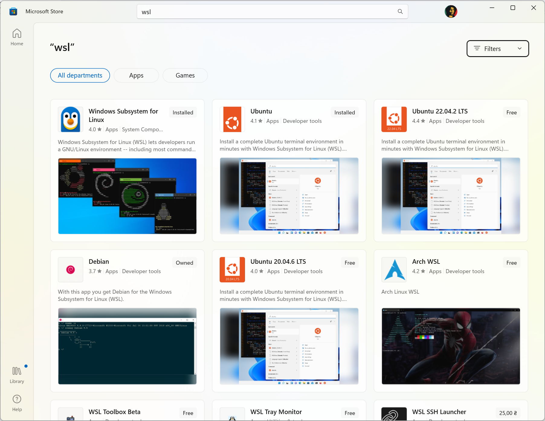Open Home from the sidebar
The width and height of the screenshot is (545, 421).
tap(17, 37)
